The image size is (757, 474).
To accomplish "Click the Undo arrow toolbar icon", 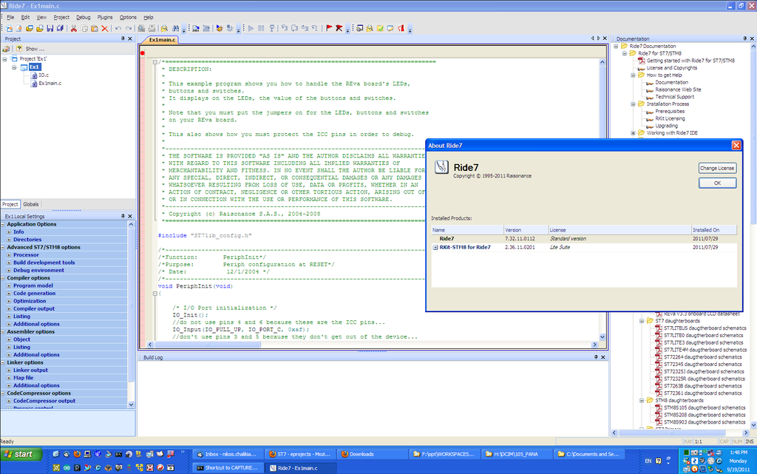I will tap(118, 29).
